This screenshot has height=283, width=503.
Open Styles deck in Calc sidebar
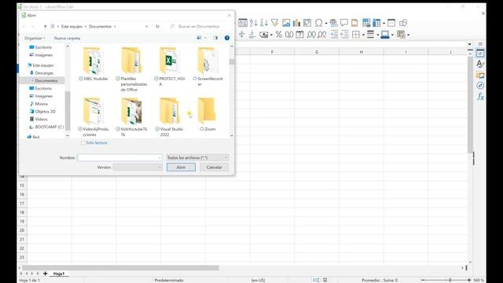480,64
